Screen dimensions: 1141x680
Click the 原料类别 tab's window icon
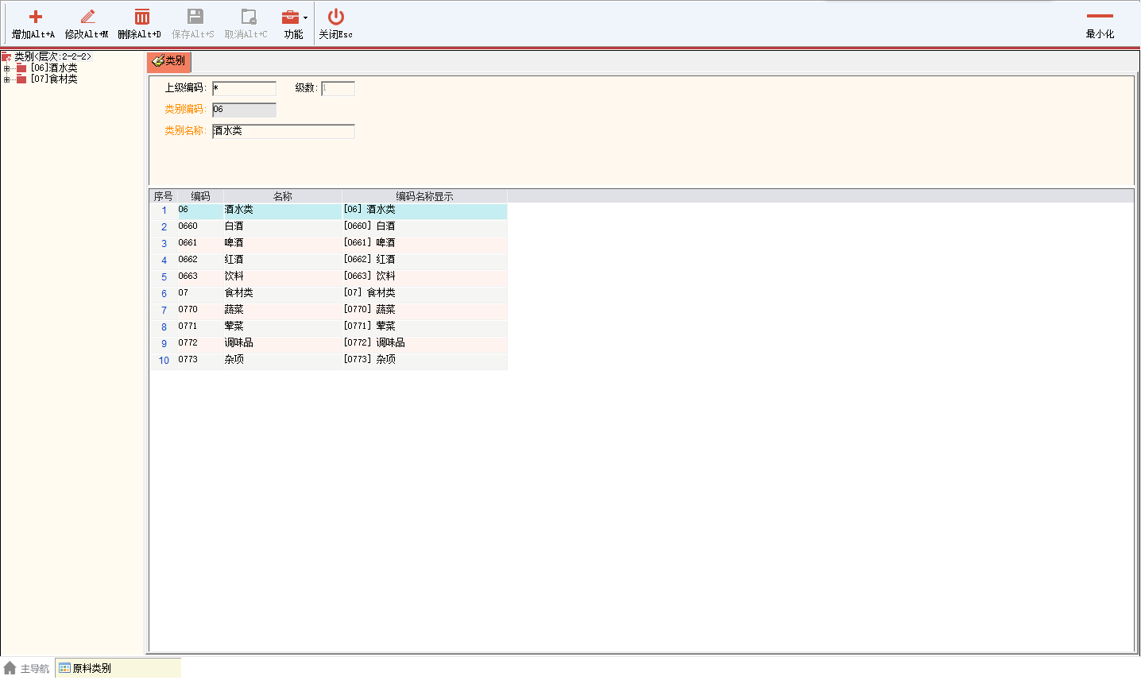click(65, 669)
